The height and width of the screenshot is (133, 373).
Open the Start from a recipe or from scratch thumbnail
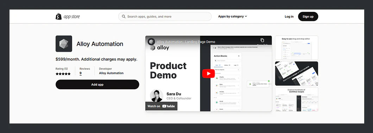pos(296,73)
